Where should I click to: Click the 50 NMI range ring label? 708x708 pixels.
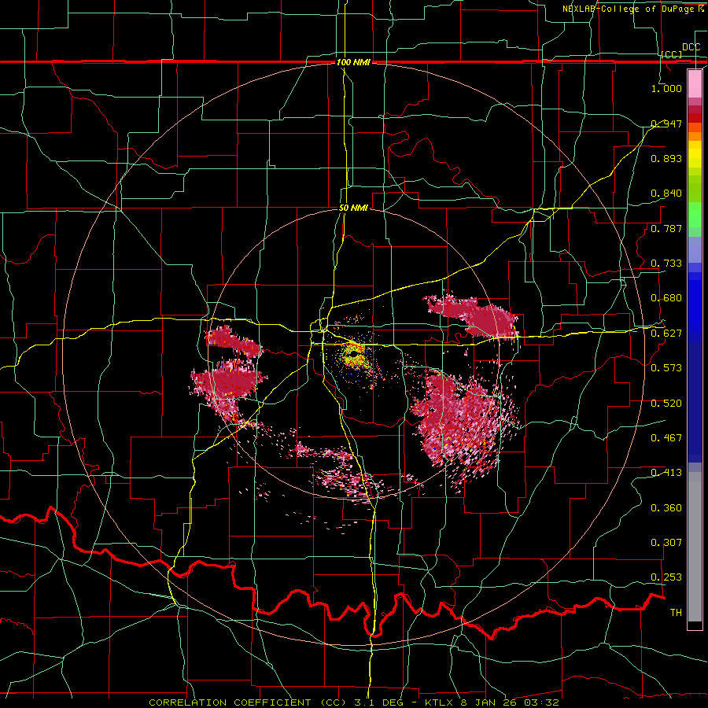point(353,208)
